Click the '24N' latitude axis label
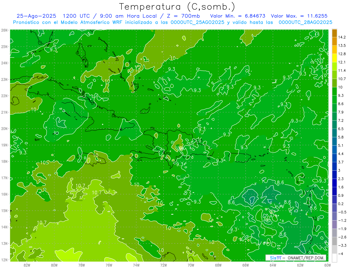Image resolution: width=348 pixels, height=269 pixels. click(x=4, y=63)
